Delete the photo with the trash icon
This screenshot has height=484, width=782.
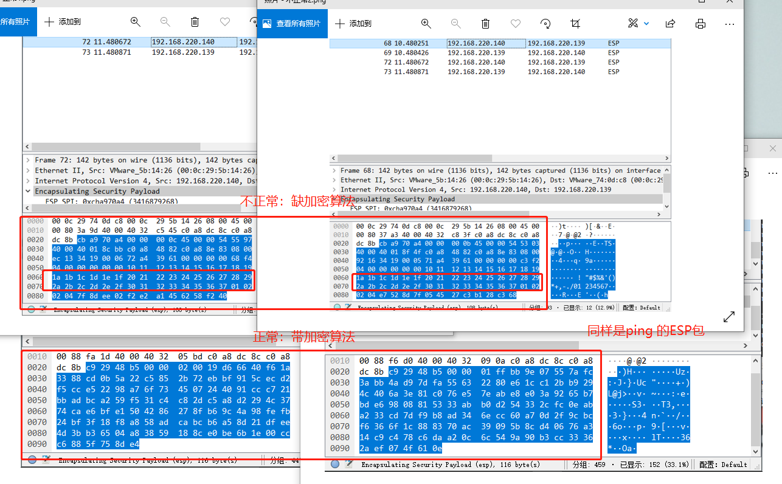click(x=485, y=24)
